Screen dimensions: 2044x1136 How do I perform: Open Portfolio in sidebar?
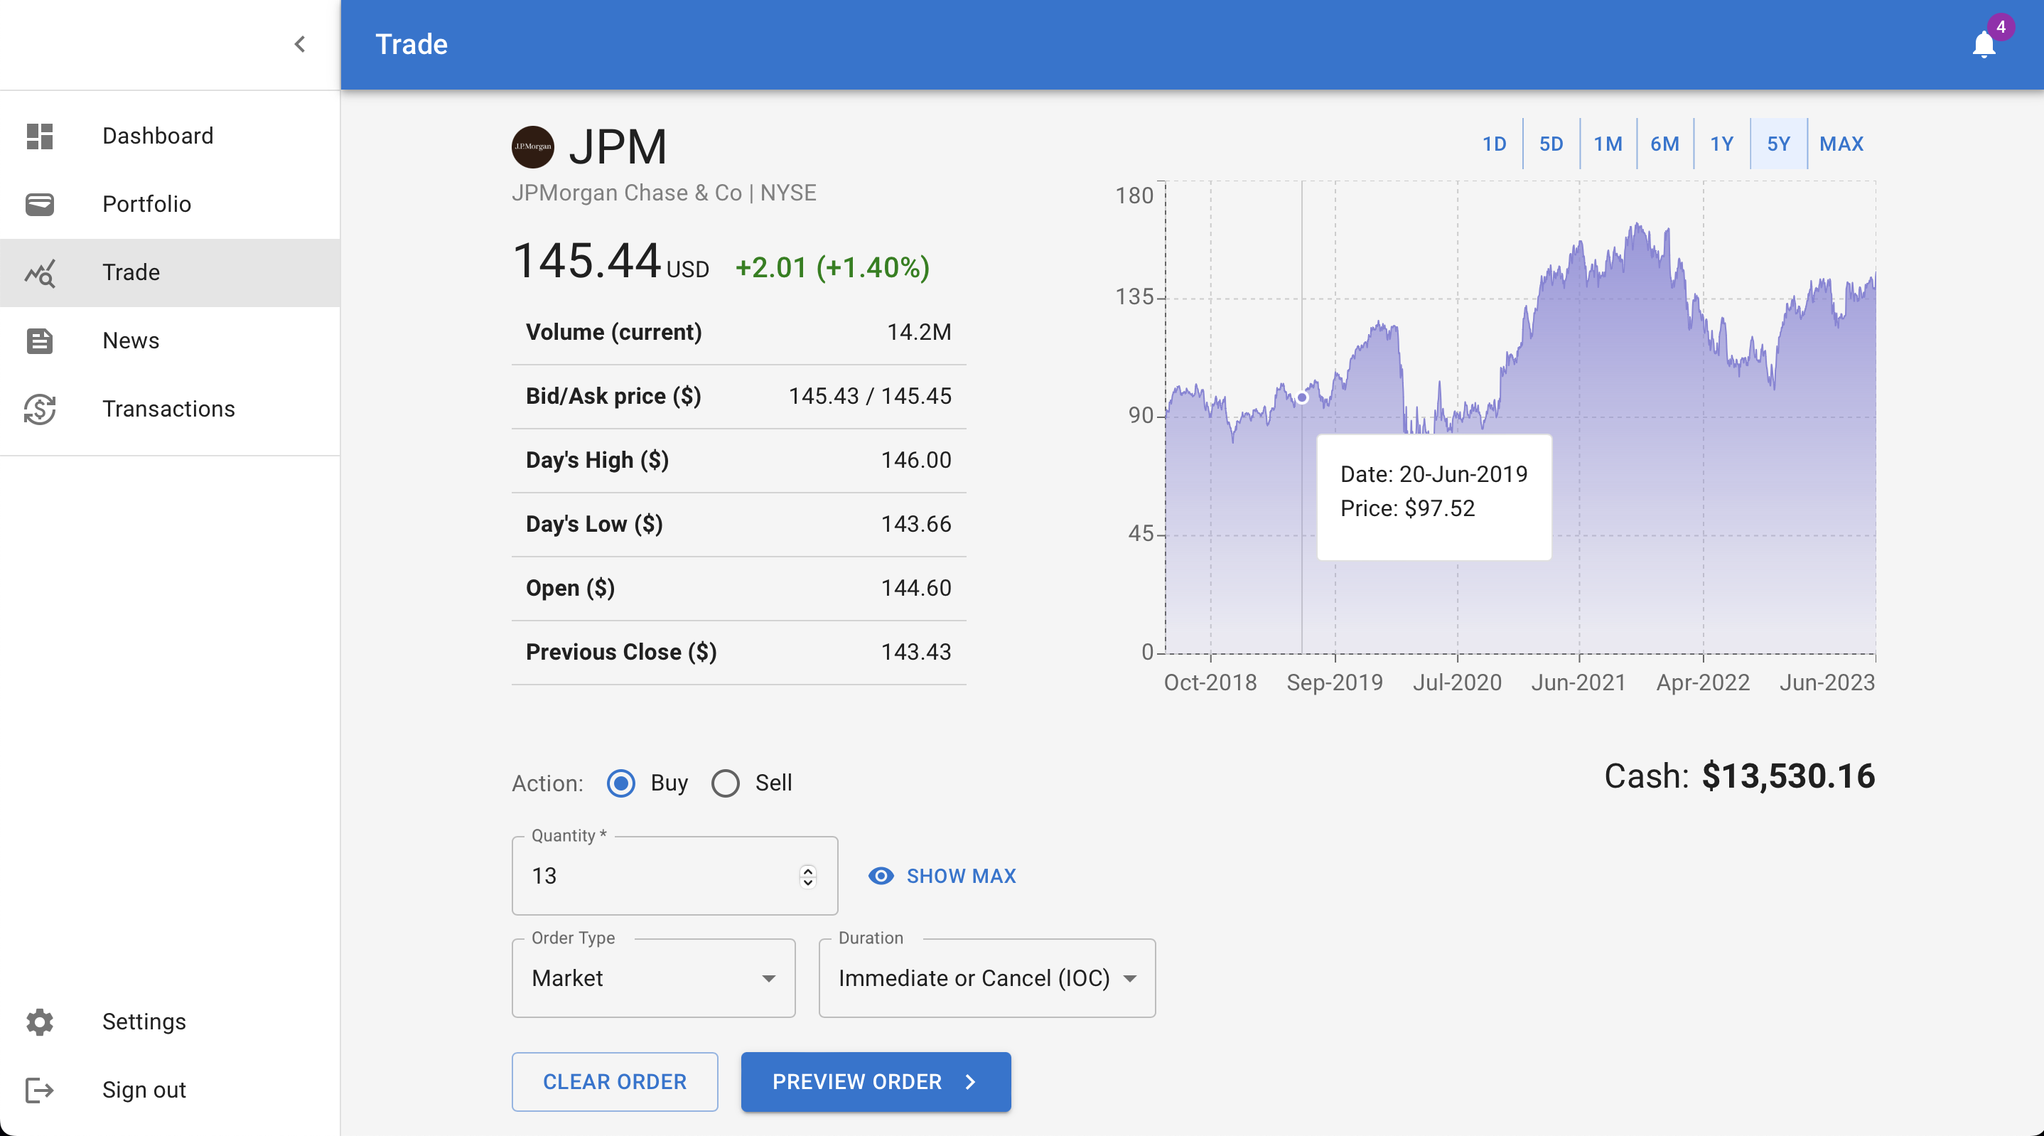click(170, 204)
